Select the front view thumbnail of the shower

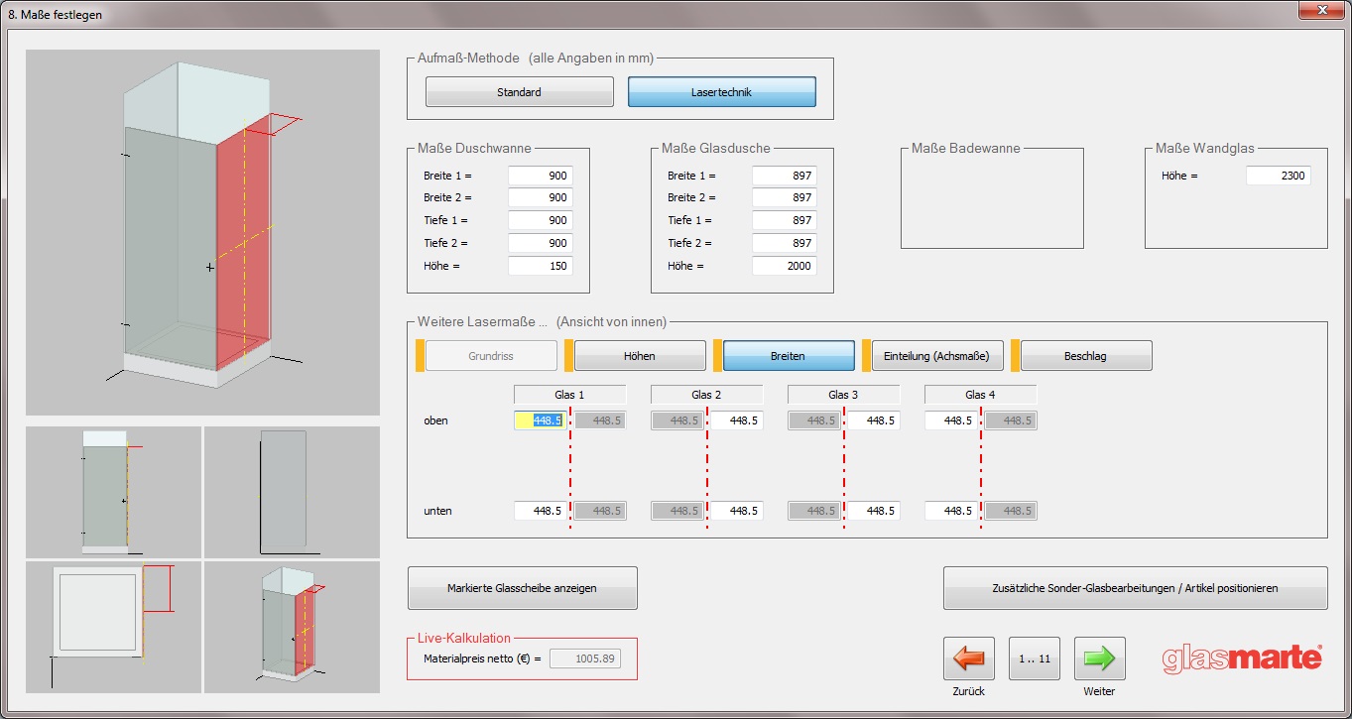(x=113, y=492)
